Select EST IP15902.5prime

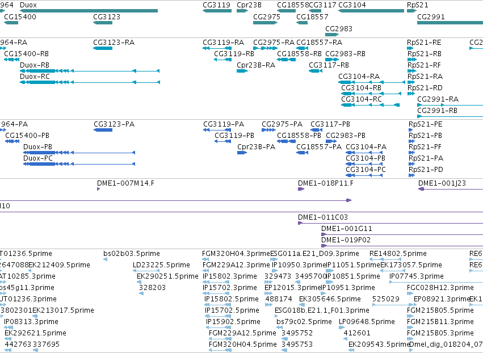(x=233, y=322)
